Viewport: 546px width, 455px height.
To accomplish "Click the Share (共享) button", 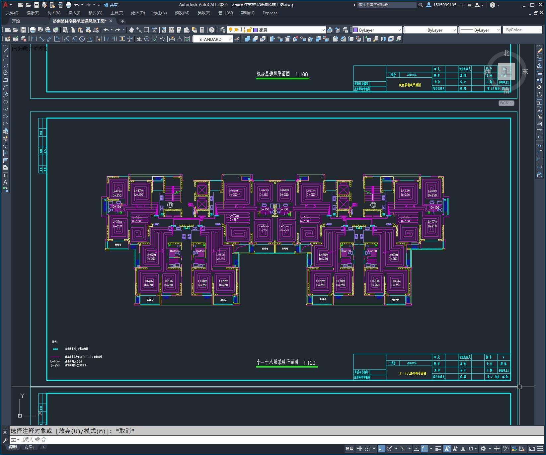I will coord(111,5).
